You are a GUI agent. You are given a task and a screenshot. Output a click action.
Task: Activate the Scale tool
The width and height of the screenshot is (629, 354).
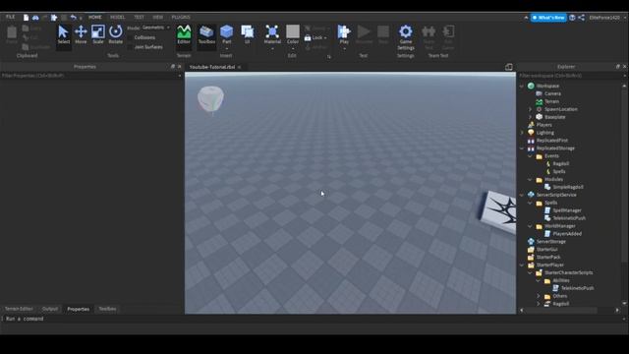coord(98,35)
